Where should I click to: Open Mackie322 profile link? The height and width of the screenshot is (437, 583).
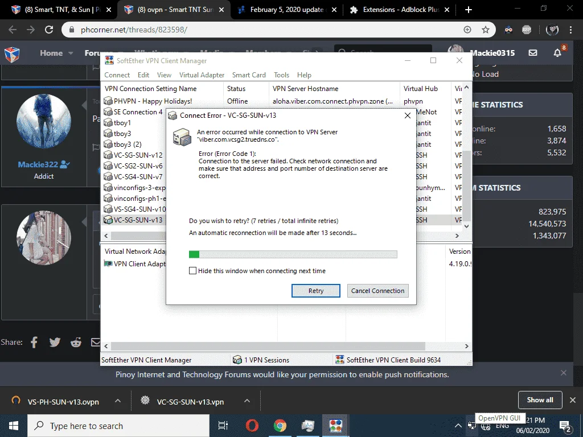pyautogui.click(x=38, y=164)
